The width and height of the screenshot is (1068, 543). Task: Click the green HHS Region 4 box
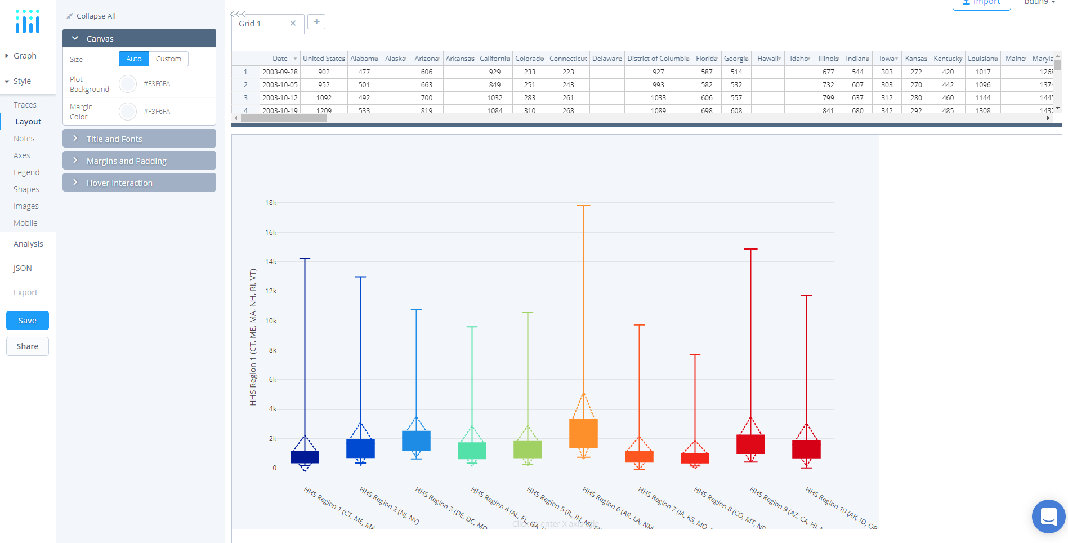472,451
